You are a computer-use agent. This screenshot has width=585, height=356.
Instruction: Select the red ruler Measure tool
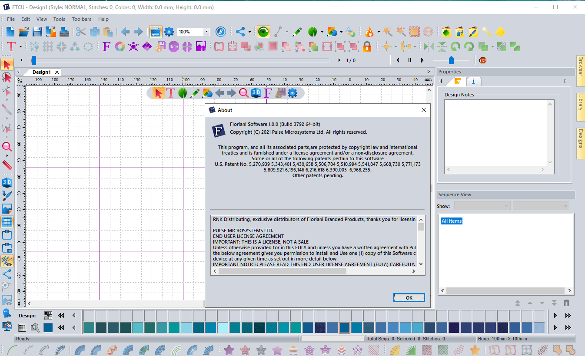(7, 165)
